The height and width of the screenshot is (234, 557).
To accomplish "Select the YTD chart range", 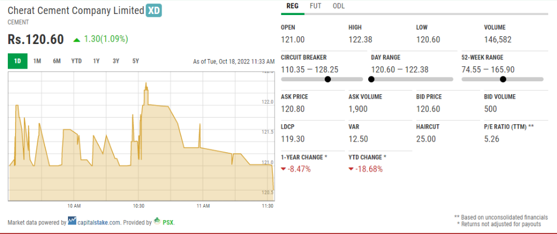I will 76,61.
